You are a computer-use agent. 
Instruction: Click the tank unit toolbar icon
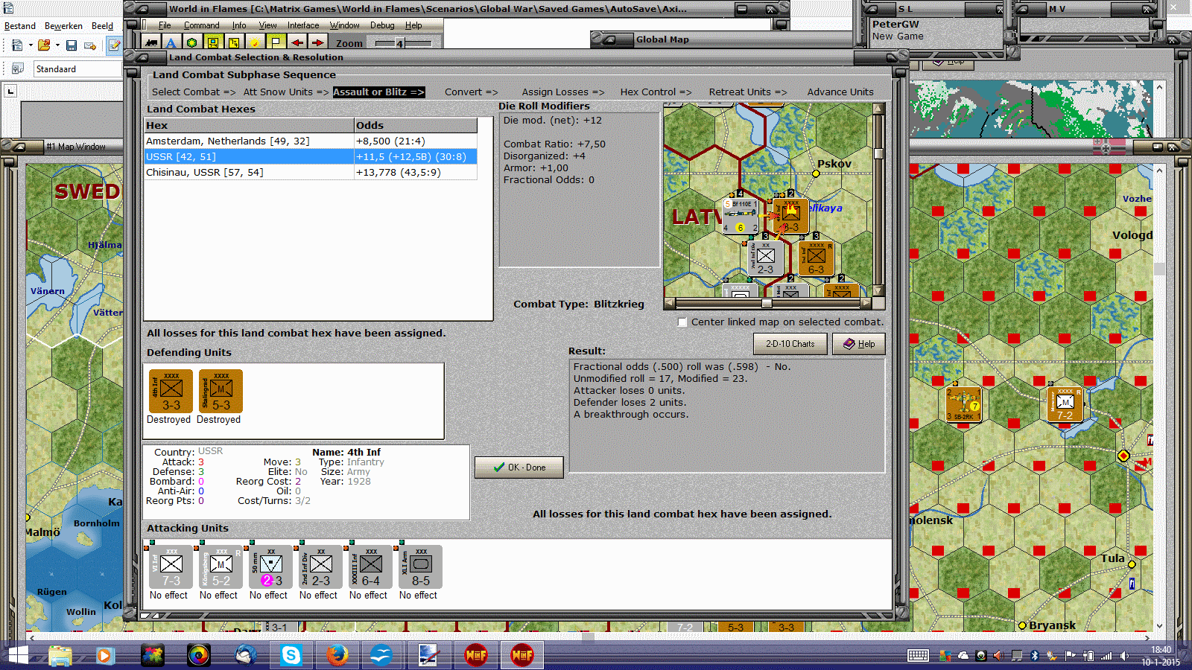click(152, 42)
